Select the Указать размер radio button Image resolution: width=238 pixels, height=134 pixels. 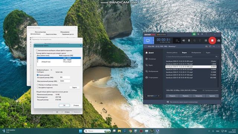(x=38, y=75)
